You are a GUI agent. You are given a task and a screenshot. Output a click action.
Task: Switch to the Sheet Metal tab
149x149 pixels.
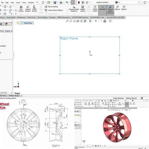[11, 17]
